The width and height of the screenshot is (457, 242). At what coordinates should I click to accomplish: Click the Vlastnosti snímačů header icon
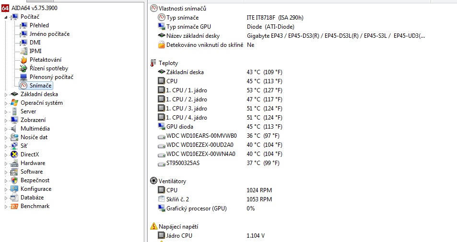[x=153, y=9]
